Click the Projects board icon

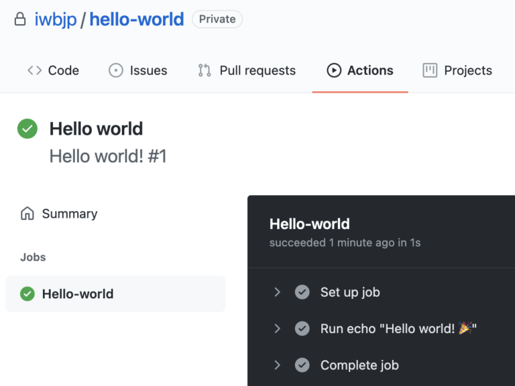pyautogui.click(x=430, y=70)
